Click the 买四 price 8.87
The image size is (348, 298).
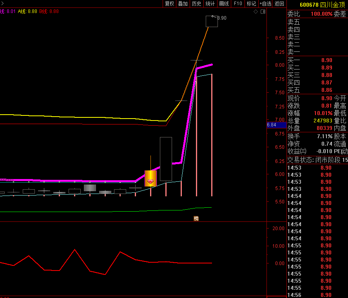tap(327, 82)
